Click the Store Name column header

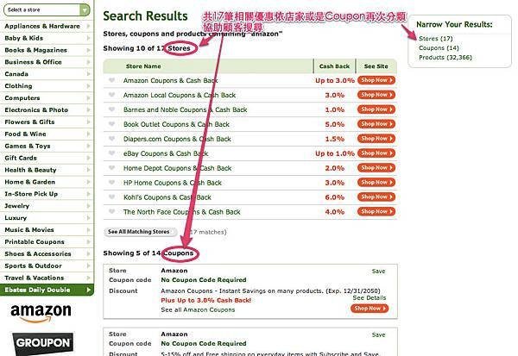click(143, 66)
